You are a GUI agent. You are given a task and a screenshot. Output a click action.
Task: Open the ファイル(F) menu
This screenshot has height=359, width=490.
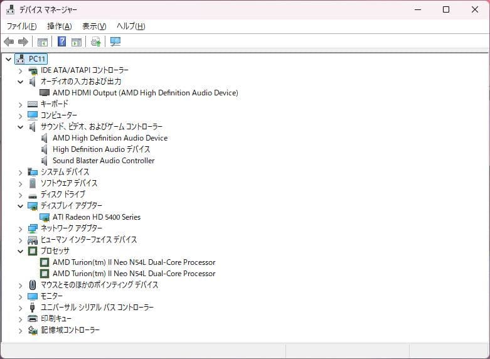pyautogui.click(x=21, y=26)
